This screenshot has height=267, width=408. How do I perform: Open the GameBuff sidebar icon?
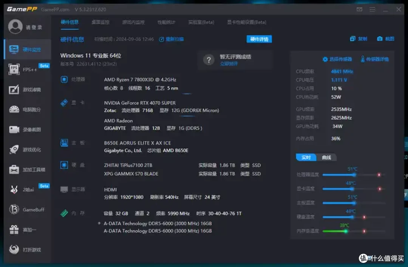14,210
